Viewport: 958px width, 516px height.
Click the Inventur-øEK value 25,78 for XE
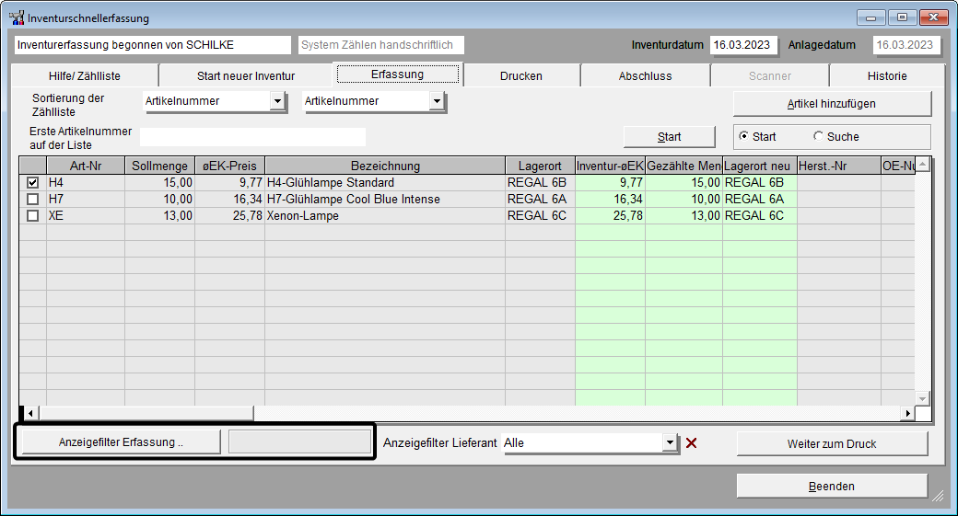tap(611, 215)
